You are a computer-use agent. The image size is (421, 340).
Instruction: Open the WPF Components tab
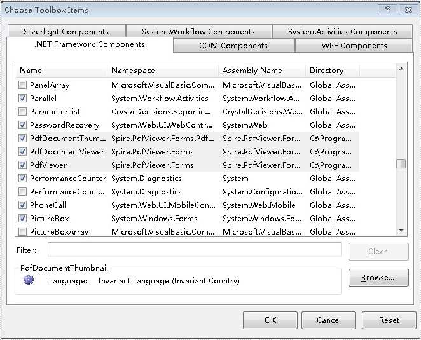click(x=354, y=46)
